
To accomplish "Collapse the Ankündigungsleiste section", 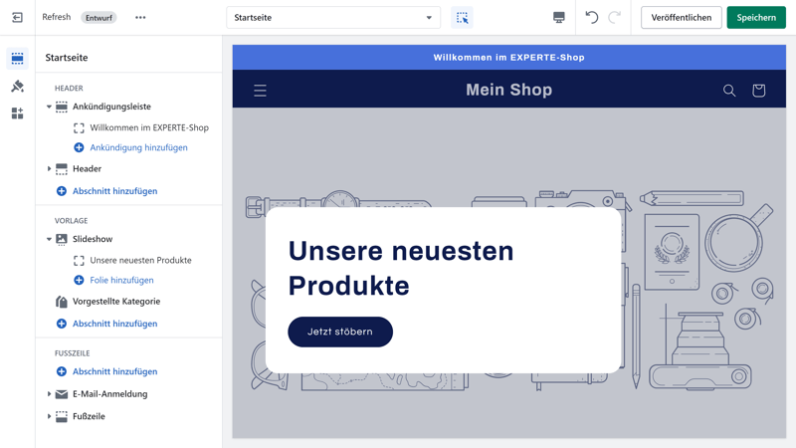I will coord(49,107).
